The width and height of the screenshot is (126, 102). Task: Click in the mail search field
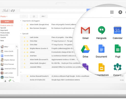coord(53,10)
